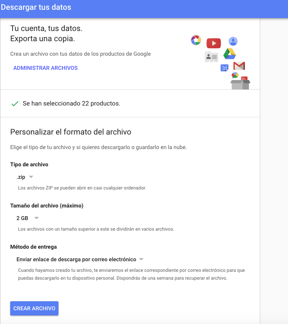Click the gray archive box icon
288x324 pixels.
coord(240,84)
